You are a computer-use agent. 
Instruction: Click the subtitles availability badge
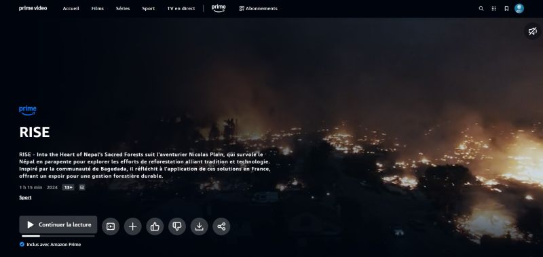pyautogui.click(x=82, y=187)
